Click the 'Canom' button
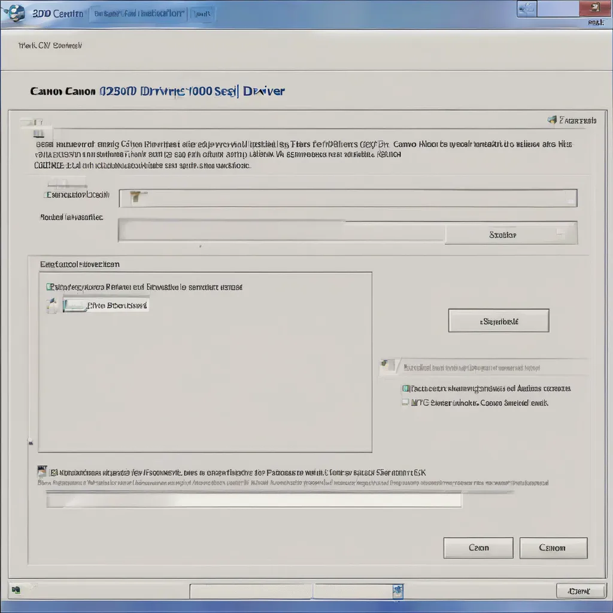 point(553,548)
